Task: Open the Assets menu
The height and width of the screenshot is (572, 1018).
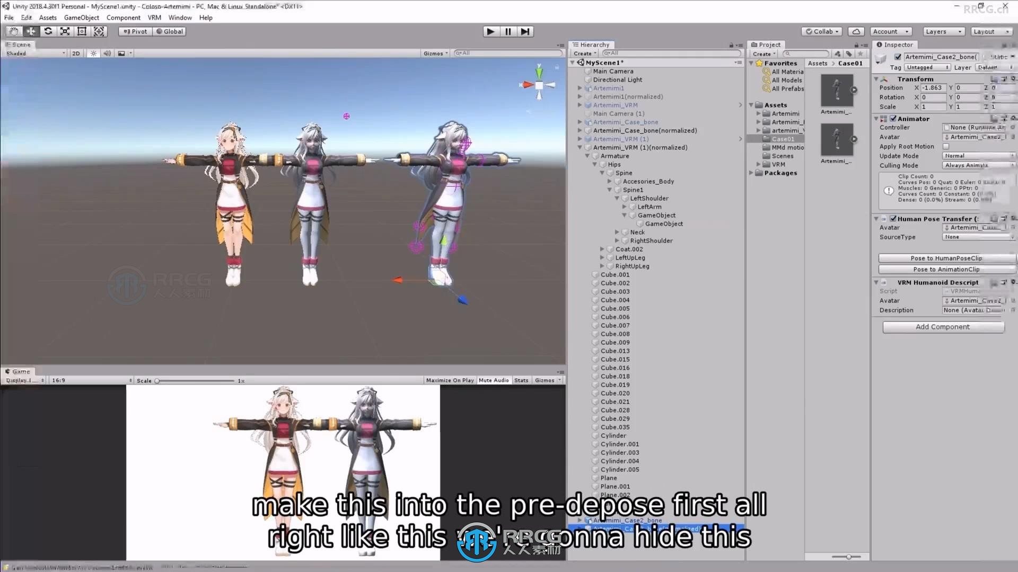Action: pos(48,17)
